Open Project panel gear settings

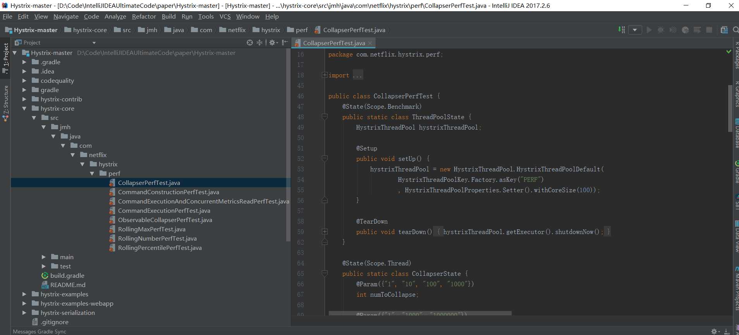[273, 43]
